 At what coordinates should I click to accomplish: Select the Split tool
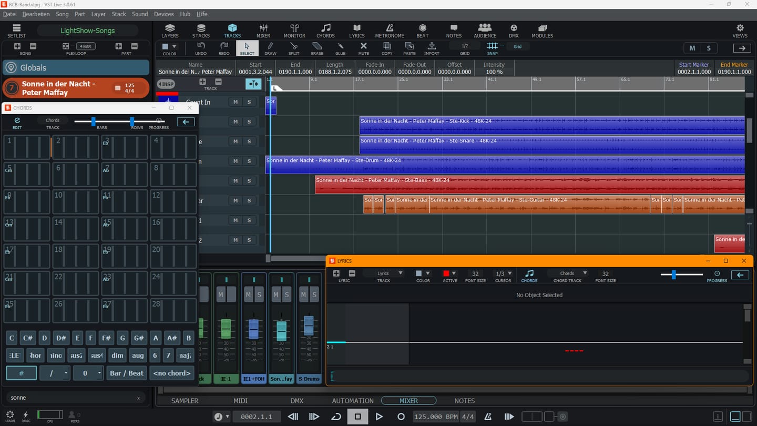tap(294, 48)
